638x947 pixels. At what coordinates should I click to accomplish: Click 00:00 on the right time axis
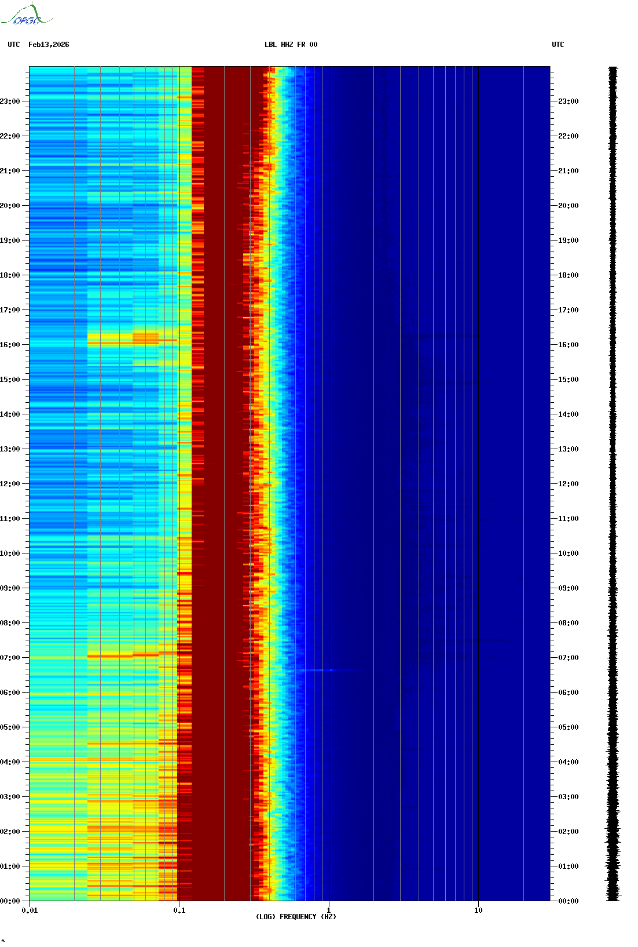pyautogui.click(x=569, y=901)
